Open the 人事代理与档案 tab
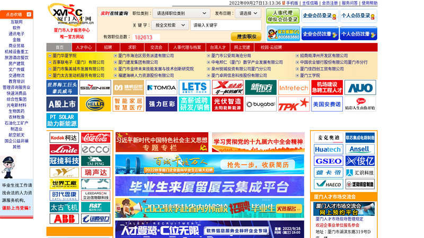 [x=187, y=47]
